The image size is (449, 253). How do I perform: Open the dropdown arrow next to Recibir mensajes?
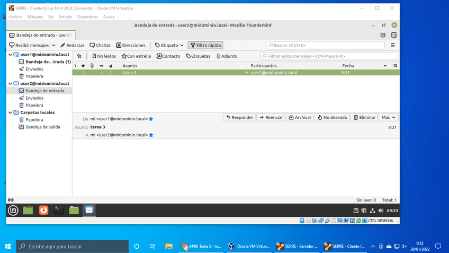pos(53,45)
